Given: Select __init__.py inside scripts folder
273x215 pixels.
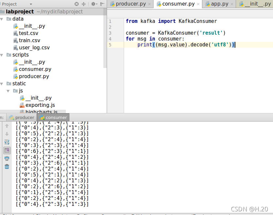Looking at the screenshot, I should pos(32,62).
